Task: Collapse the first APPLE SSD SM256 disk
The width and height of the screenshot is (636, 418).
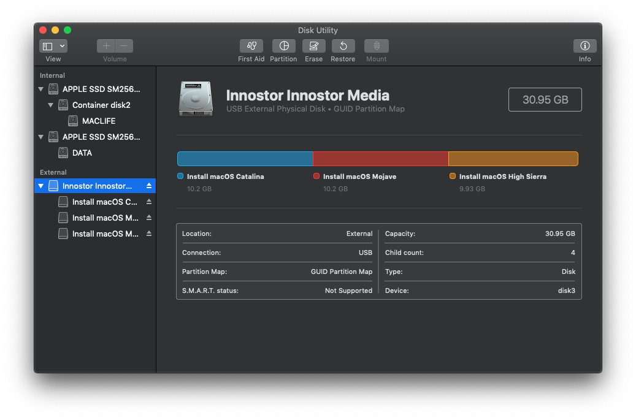Action: coord(41,89)
